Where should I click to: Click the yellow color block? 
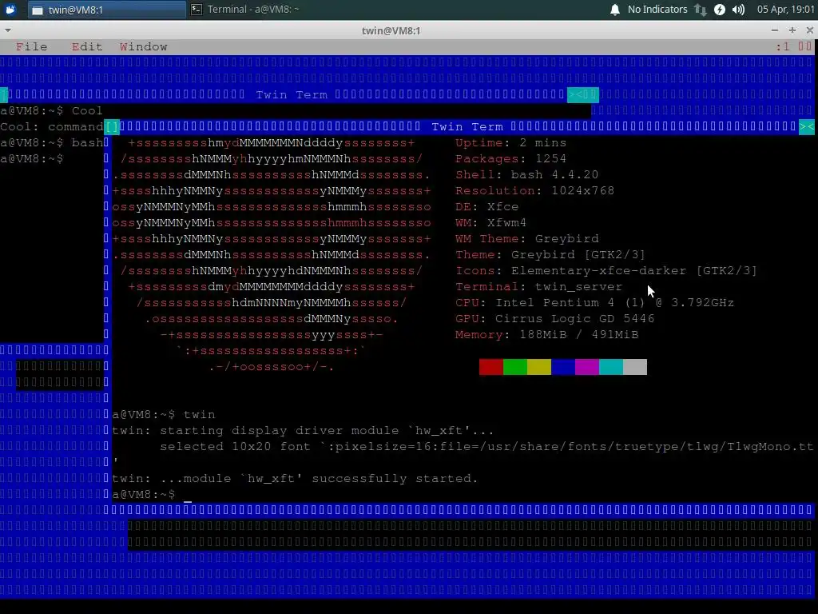pos(539,367)
